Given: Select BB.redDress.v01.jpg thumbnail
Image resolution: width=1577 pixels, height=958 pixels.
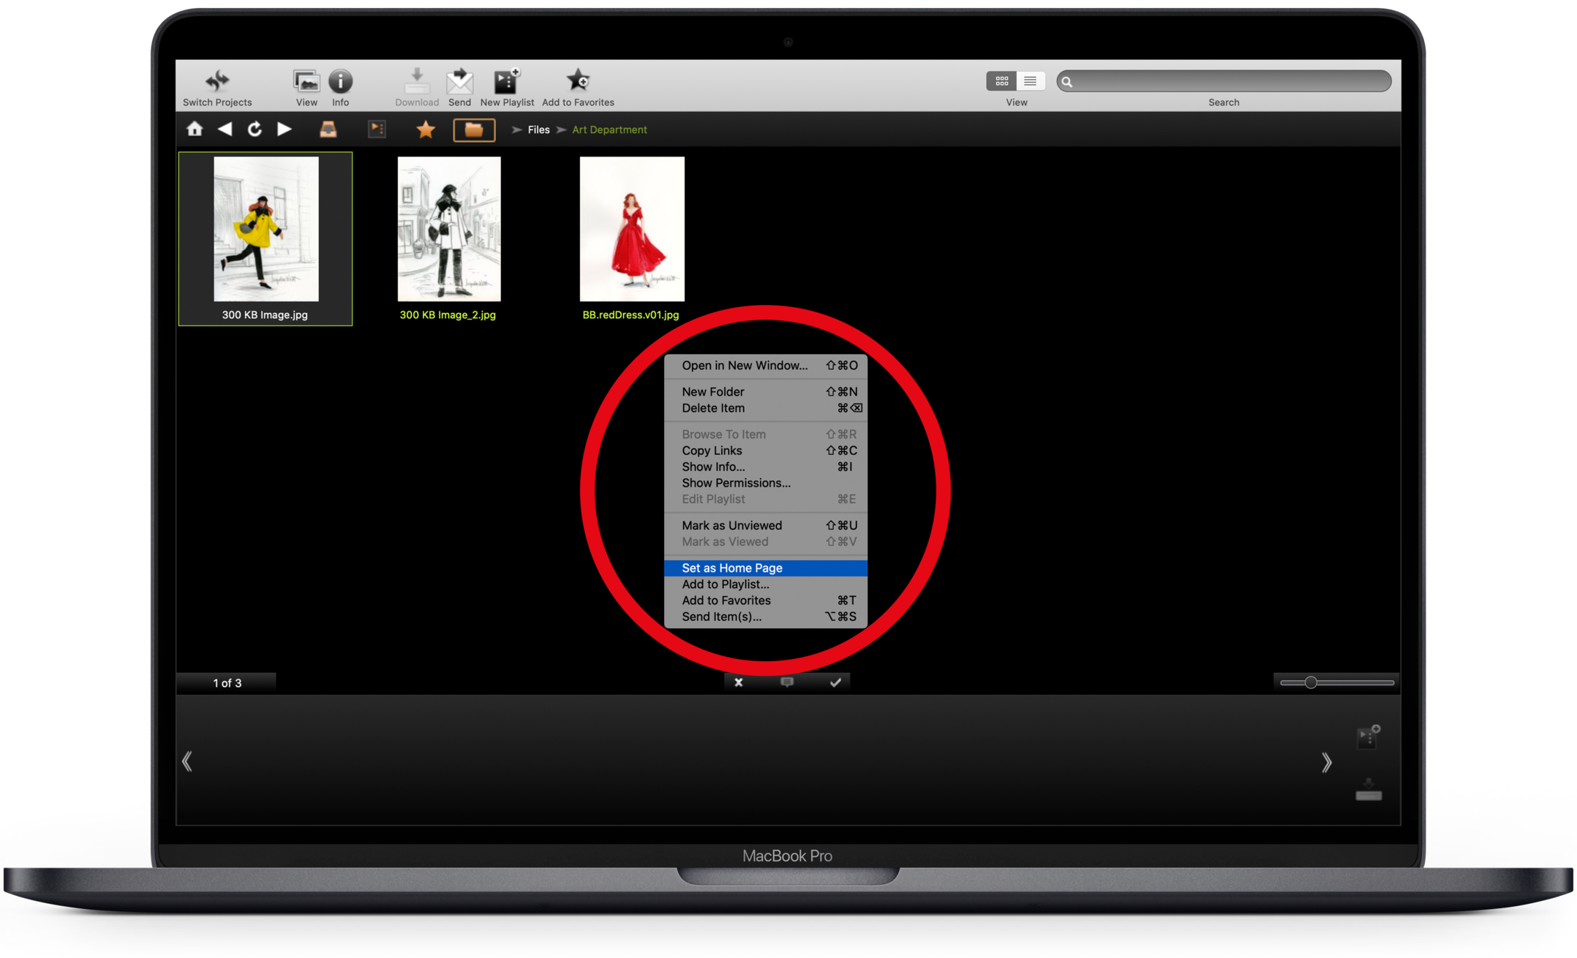Looking at the screenshot, I should [x=632, y=229].
